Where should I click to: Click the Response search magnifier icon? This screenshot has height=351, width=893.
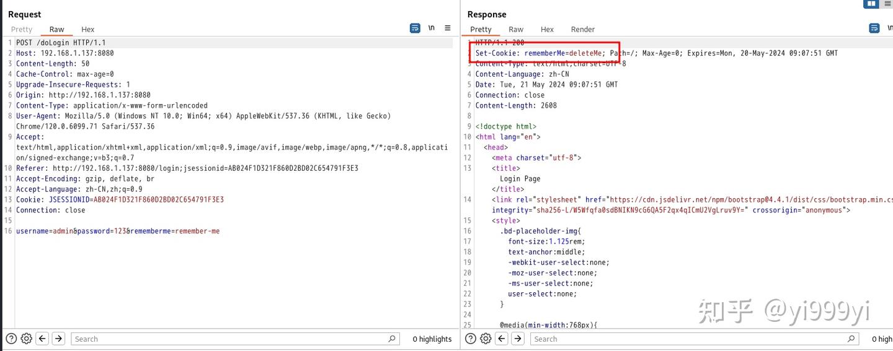(x=851, y=339)
